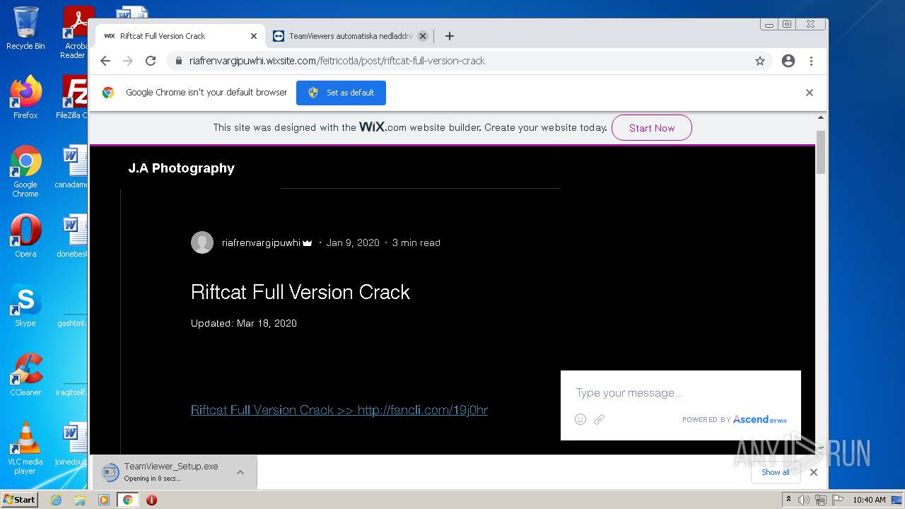Click Show all downloads
This screenshot has width=905, height=509.
pos(775,472)
